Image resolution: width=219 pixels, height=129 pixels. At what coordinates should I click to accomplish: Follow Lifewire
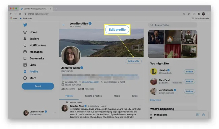point(189,72)
